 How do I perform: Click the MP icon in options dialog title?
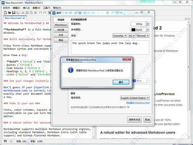[54, 13]
